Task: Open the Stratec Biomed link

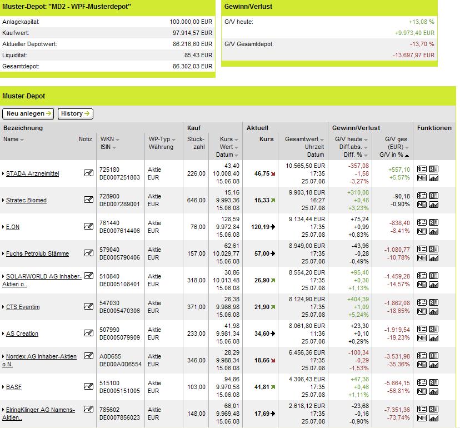Action: 27,200
